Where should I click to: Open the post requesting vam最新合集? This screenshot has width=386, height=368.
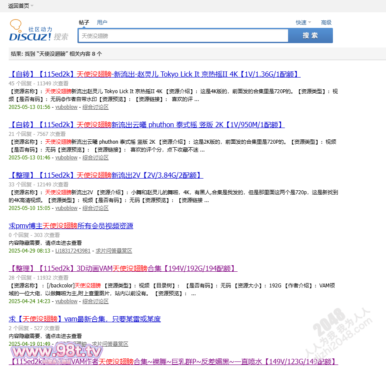point(85,319)
